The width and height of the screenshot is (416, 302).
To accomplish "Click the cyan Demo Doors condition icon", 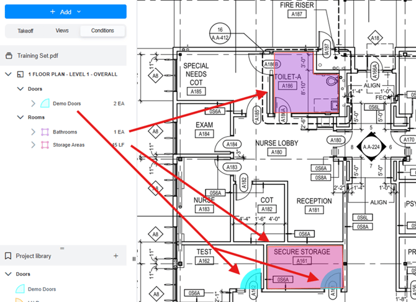I will 45,103.
